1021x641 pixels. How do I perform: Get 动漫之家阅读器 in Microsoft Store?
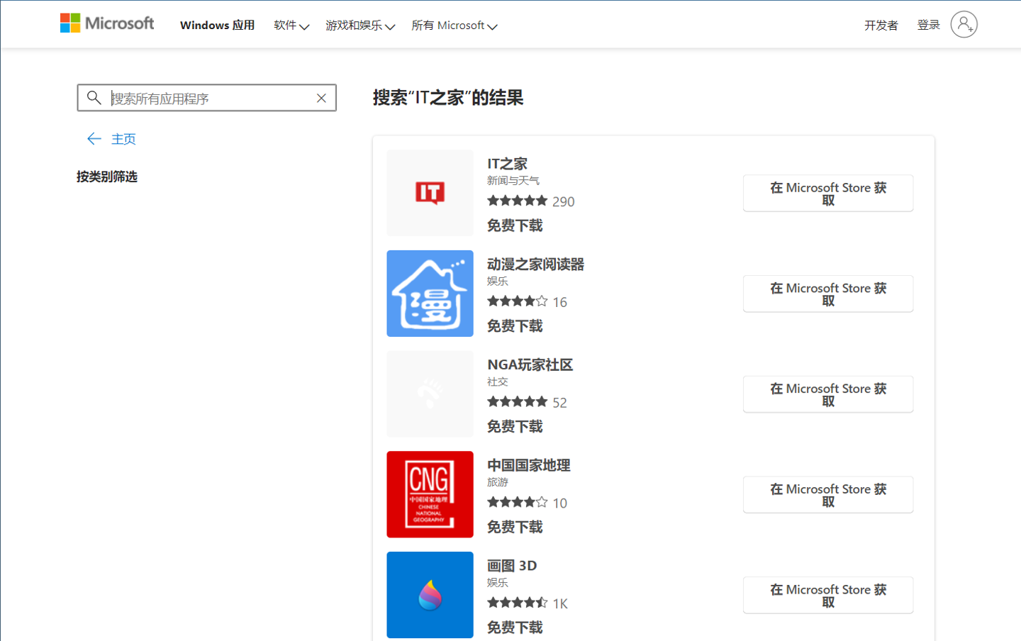[828, 294]
